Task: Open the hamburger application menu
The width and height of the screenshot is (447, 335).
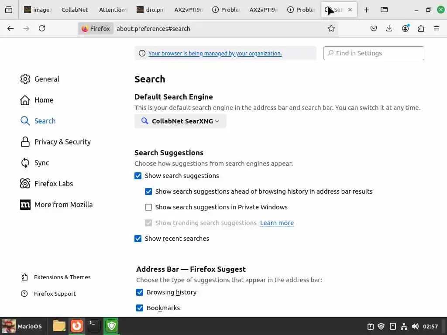Action: coord(437,28)
